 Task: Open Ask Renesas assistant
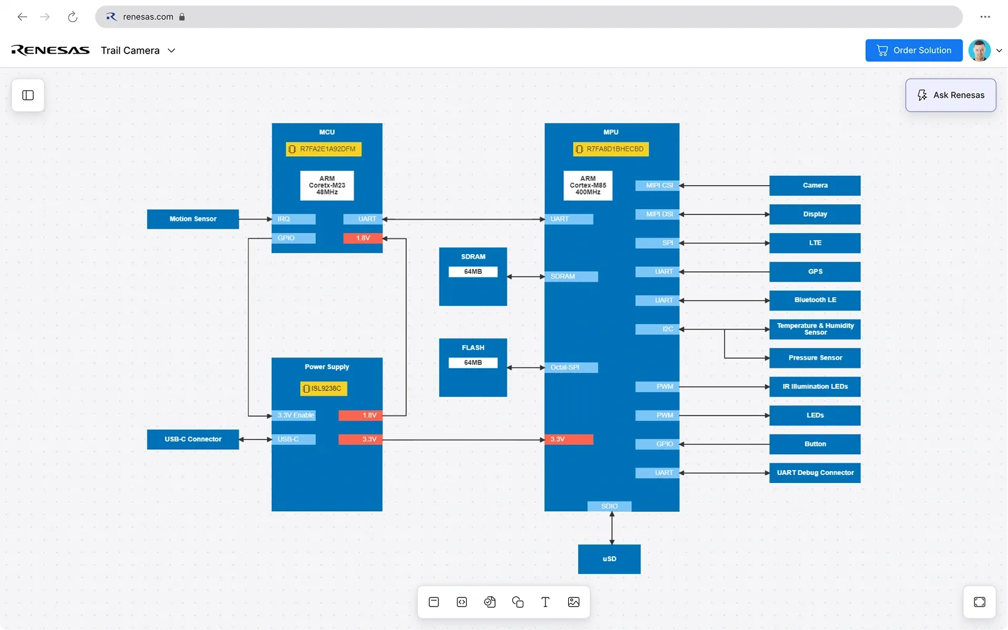point(950,95)
